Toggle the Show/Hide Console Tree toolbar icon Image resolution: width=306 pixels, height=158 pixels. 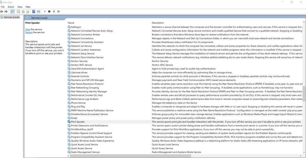click(x=13, y=12)
